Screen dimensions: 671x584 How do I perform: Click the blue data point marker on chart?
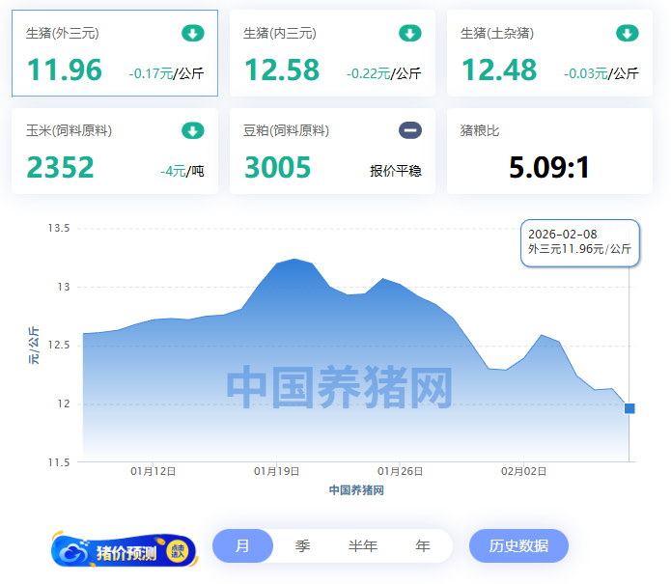[629, 408]
